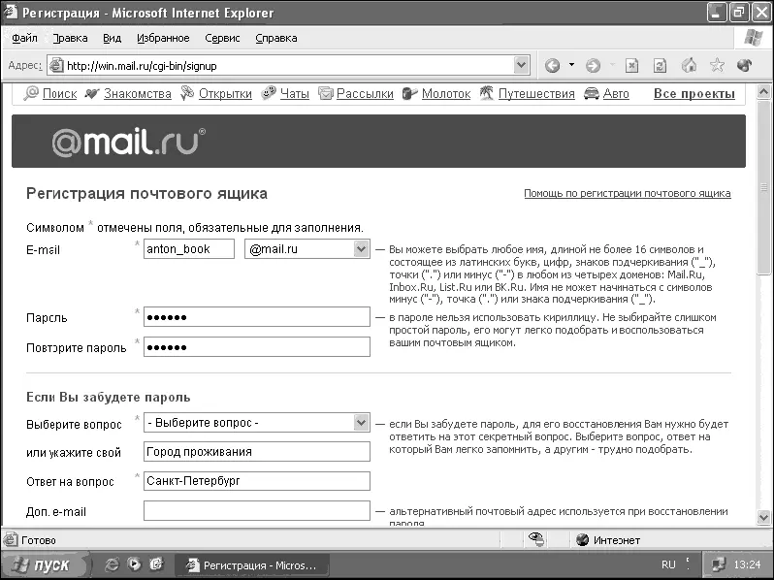Click the Stop loading page icon
This screenshot has height=580, width=774.
631,65
